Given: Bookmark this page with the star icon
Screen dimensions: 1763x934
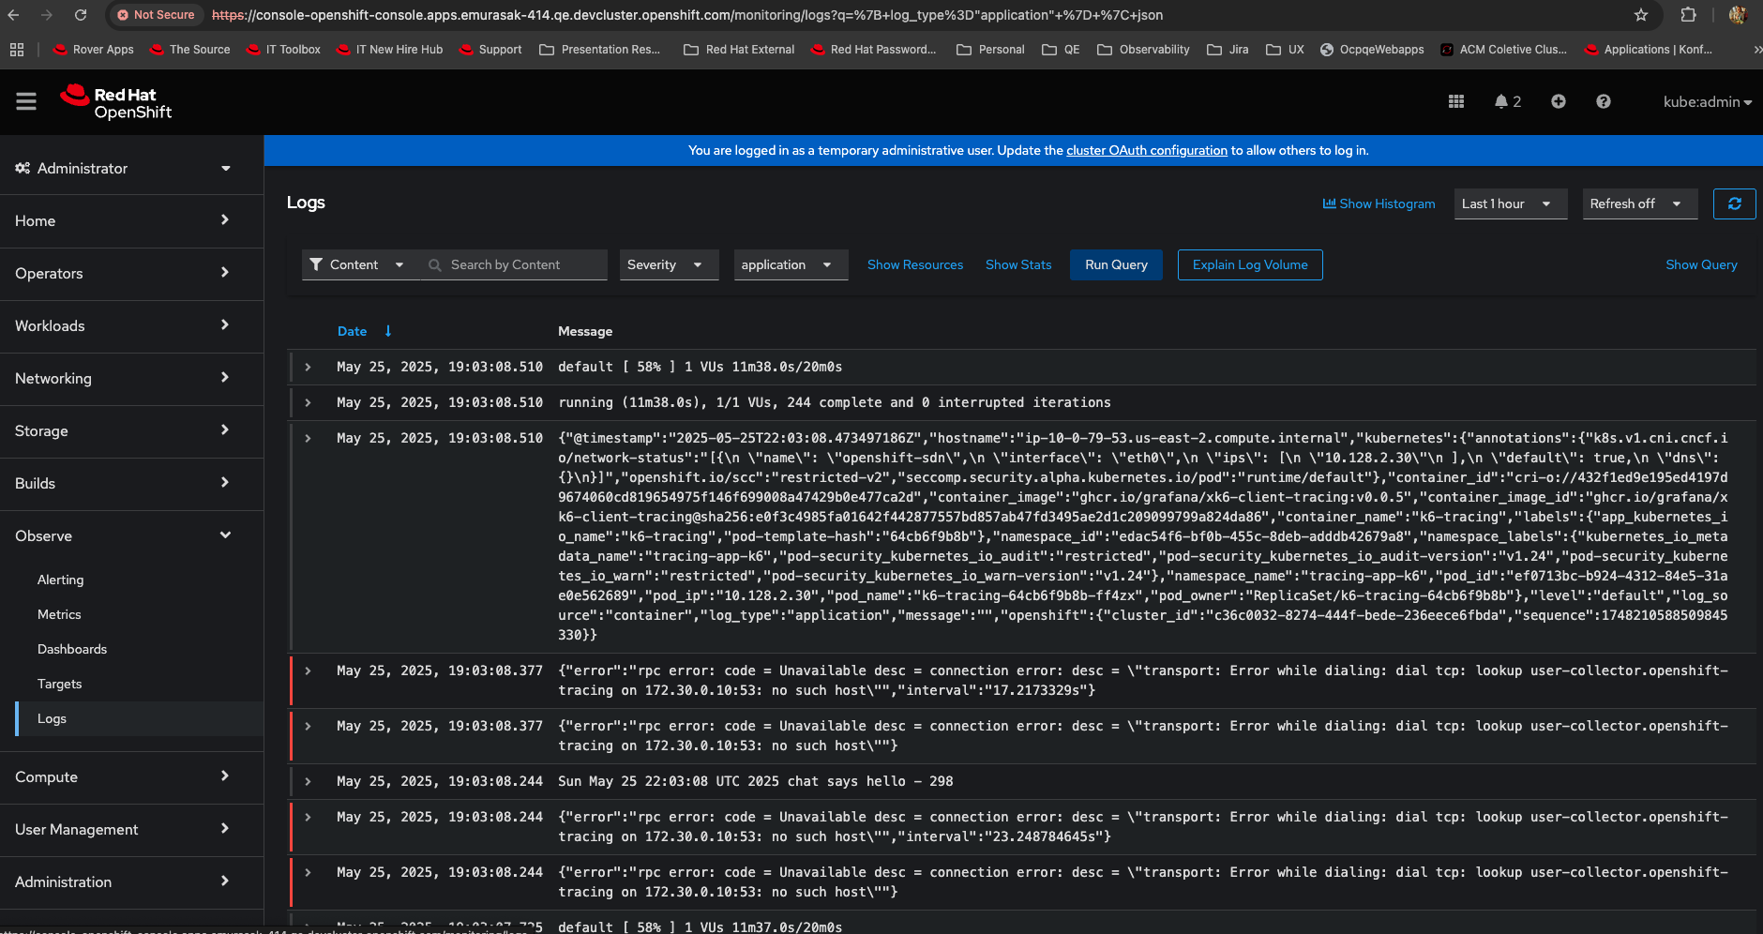Looking at the screenshot, I should 1640,15.
